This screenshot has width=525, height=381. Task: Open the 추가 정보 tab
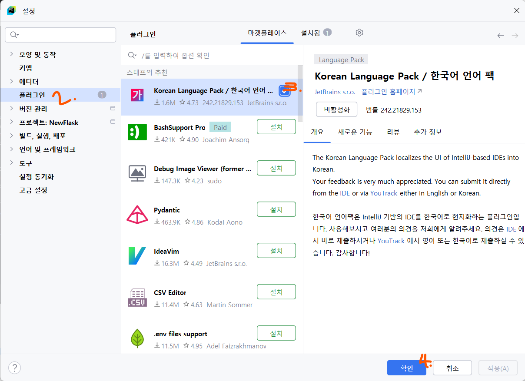428,132
